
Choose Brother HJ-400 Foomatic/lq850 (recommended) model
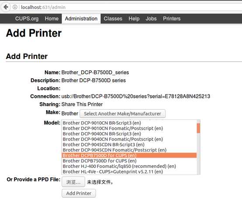129,166
